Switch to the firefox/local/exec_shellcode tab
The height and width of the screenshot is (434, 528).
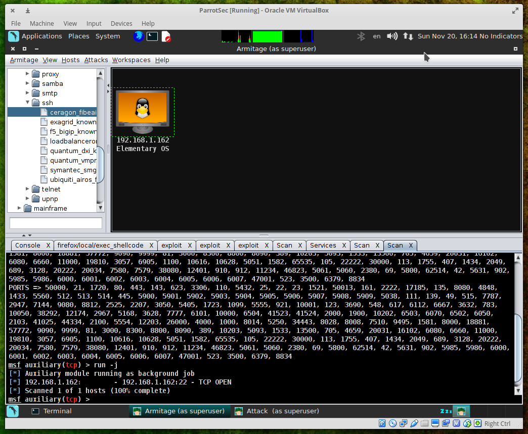click(100, 245)
